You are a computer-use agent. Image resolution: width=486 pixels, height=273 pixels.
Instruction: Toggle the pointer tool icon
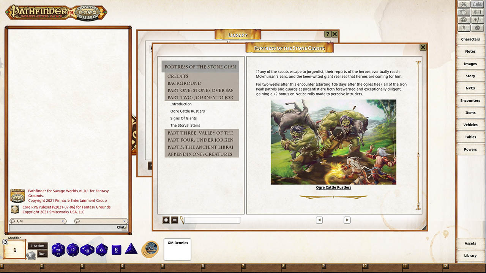click(464, 27)
